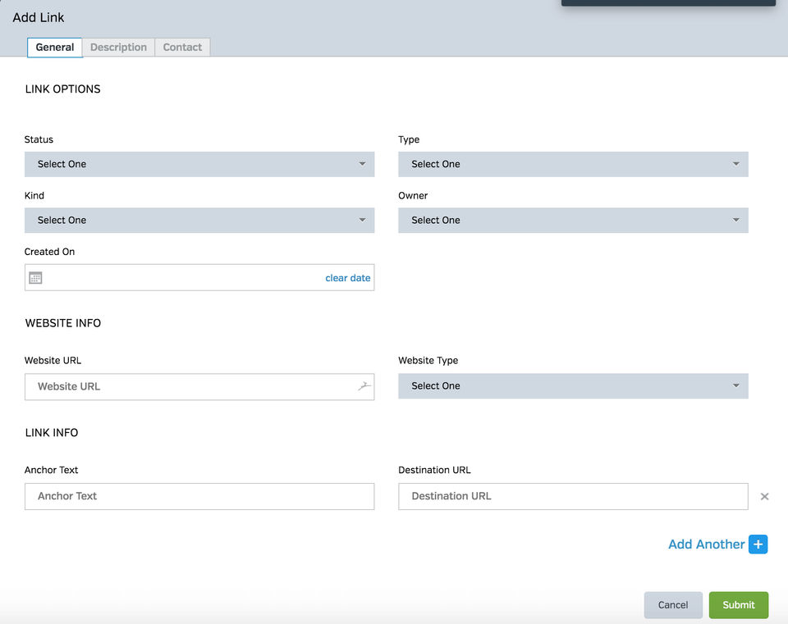Switch to the Description tab
The image size is (788, 624).
tap(118, 48)
